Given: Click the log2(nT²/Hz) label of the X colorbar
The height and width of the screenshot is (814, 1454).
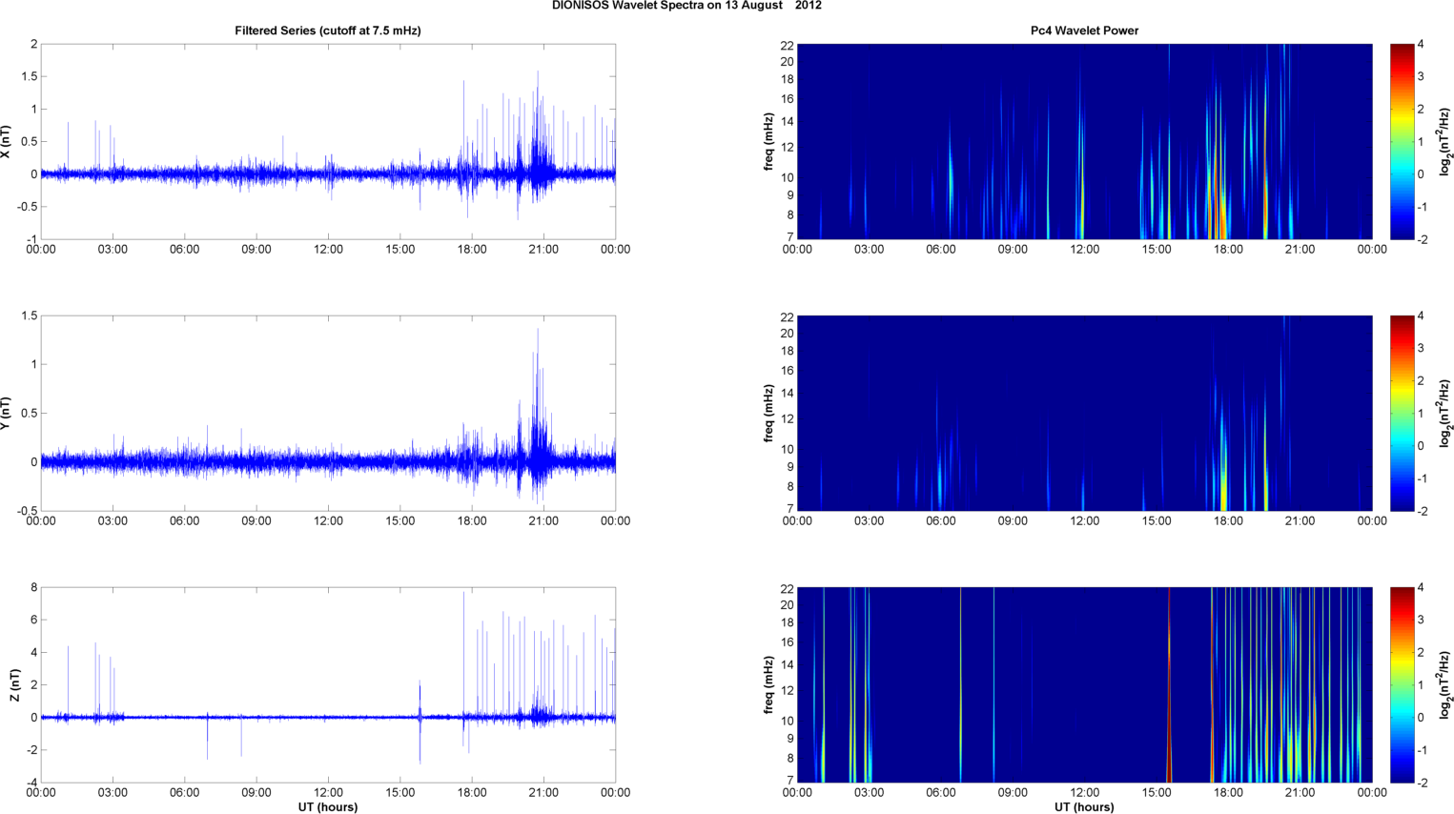Looking at the screenshot, I should point(1445,142).
